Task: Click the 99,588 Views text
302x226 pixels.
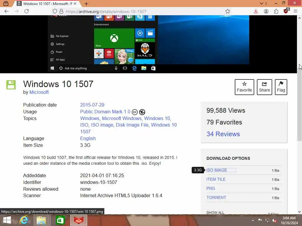Action: pyautogui.click(x=226, y=111)
